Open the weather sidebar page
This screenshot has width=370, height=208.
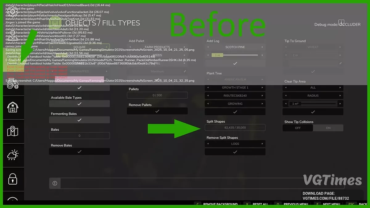coord(13,155)
